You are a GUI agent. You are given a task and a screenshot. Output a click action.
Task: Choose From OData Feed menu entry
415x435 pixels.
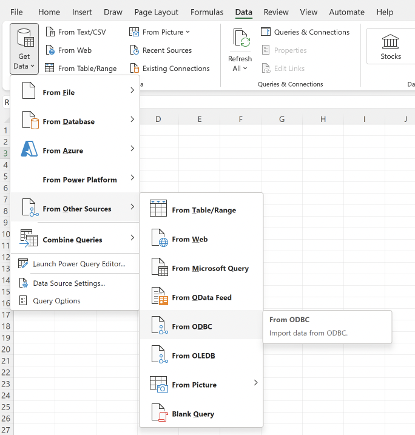click(x=201, y=297)
